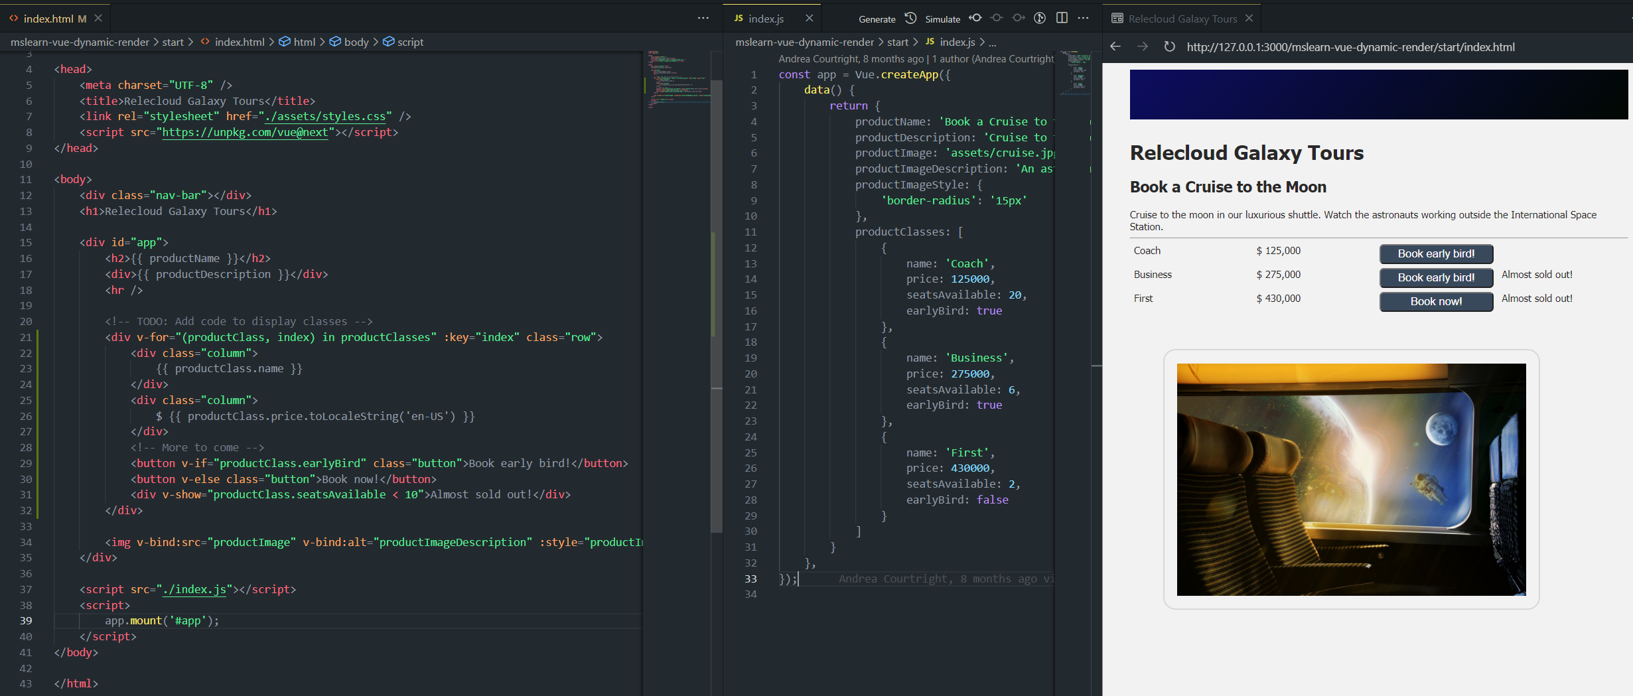Image resolution: width=1633 pixels, height=696 pixels.
Task: Open mslearn-vue-dynamic-render breadcrumb in index.html editor
Action: [80, 42]
